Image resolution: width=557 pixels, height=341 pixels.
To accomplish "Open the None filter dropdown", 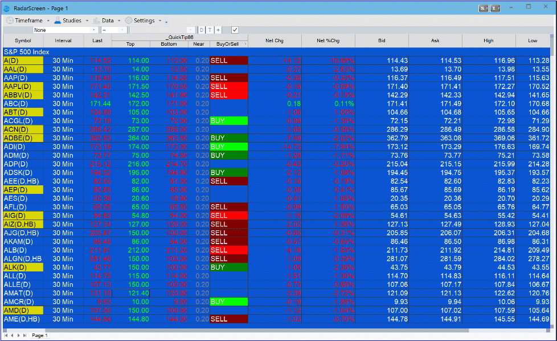I will (x=65, y=30).
